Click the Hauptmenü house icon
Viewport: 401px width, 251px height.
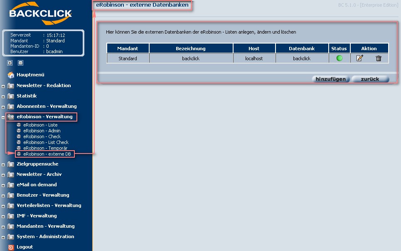pos(11,75)
